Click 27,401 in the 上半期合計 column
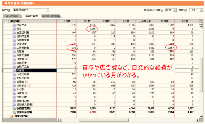This screenshot has width=205, height=124. point(151,108)
